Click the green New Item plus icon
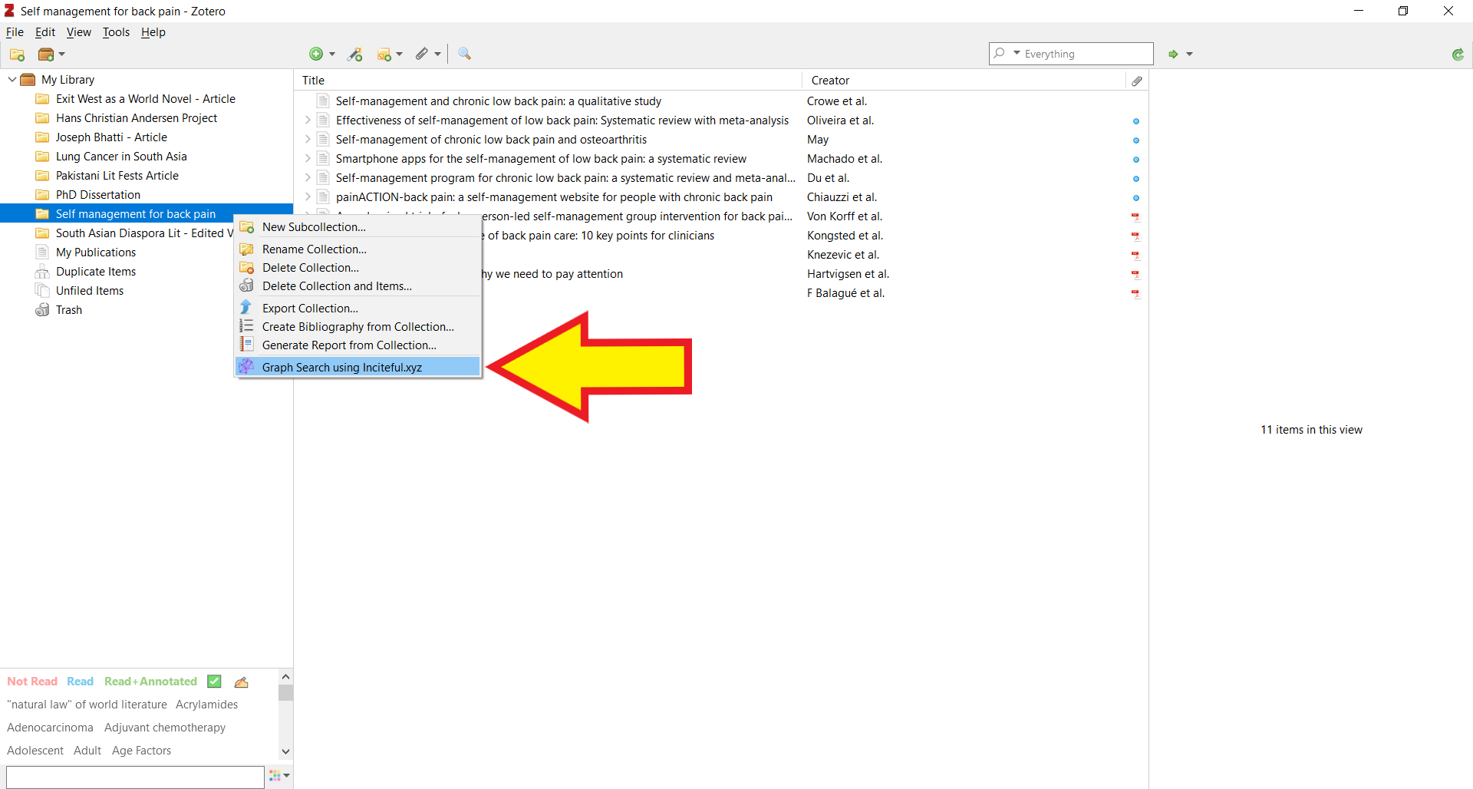Viewport: 1473px width, 789px height. (316, 54)
